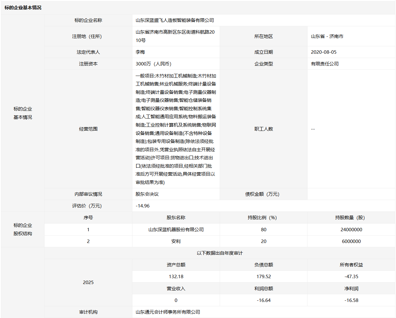396x318 pixels.
Task: Click establishment date 2020-08-05
Action: click(324, 52)
